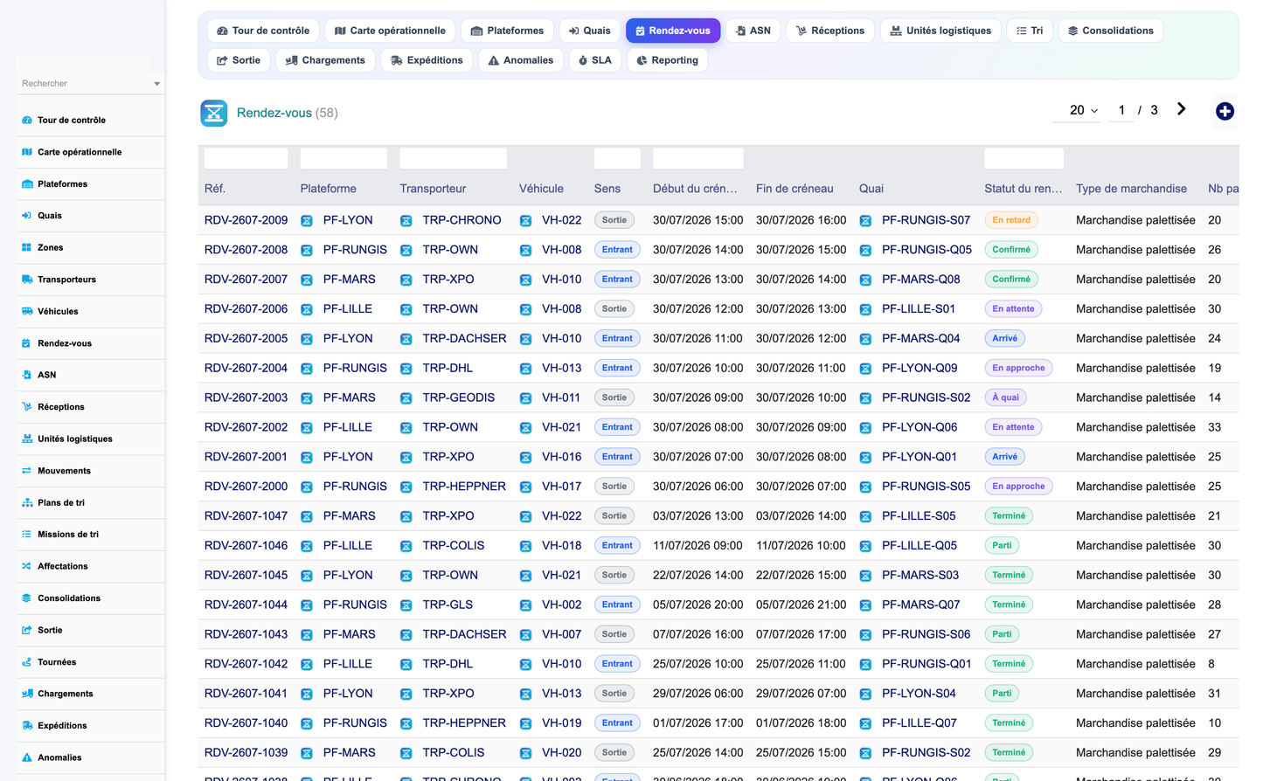Viewport: 1263px width, 781px height.
Task: Open Rendez-vous sidebar calendar icon
Action: click(27, 343)
